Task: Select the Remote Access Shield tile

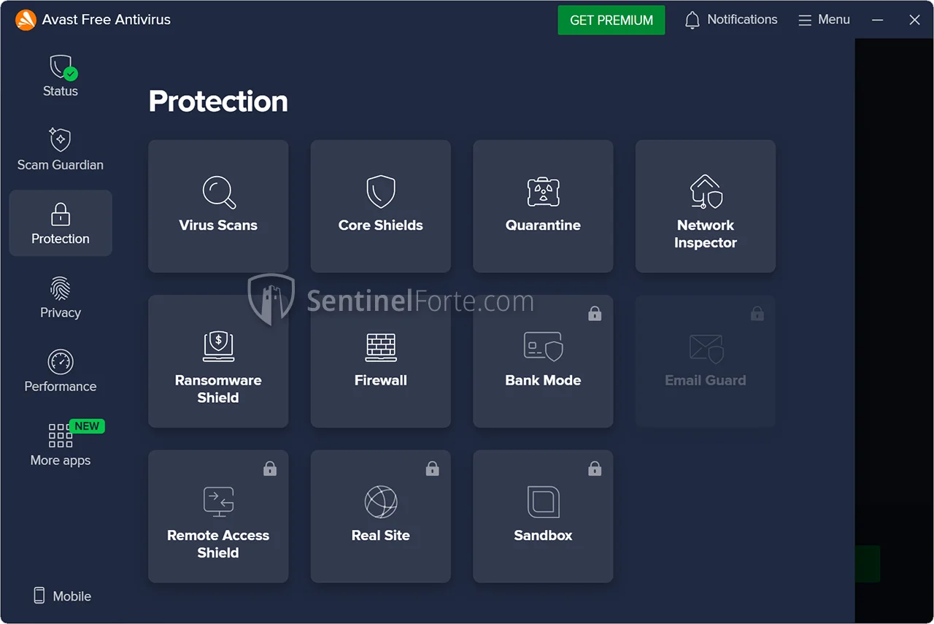Action: pyautogui.click(x=218, y=516)
